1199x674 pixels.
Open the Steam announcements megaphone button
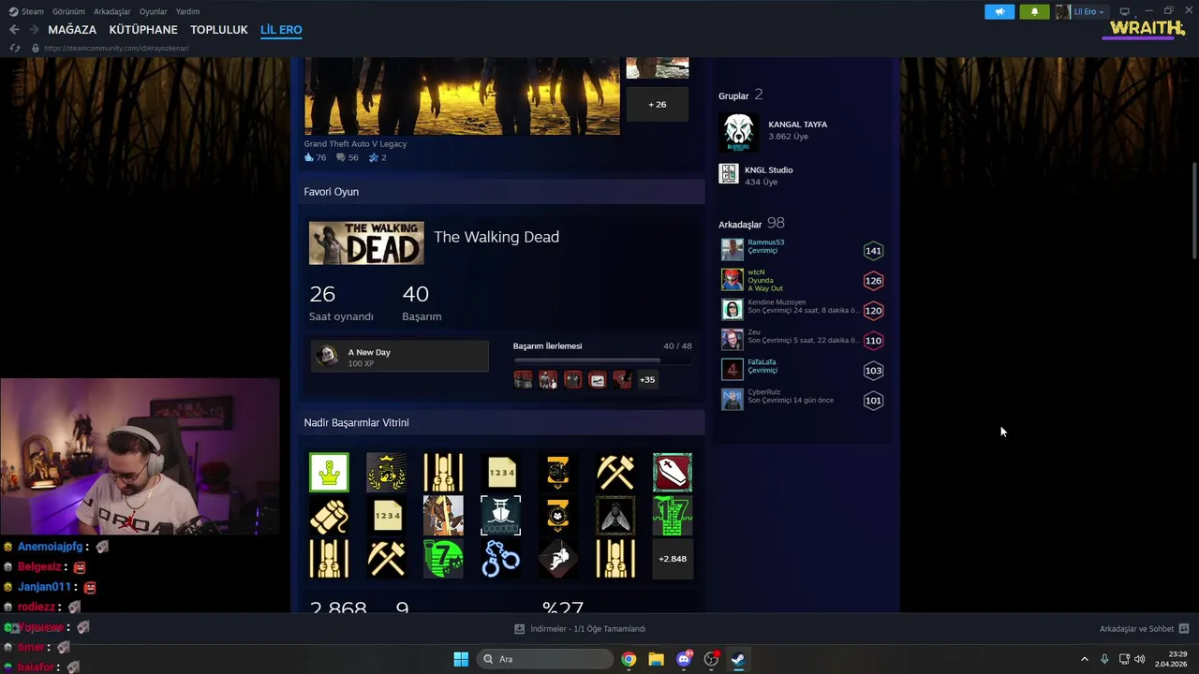pyautogui.click(x=999, y=11)
